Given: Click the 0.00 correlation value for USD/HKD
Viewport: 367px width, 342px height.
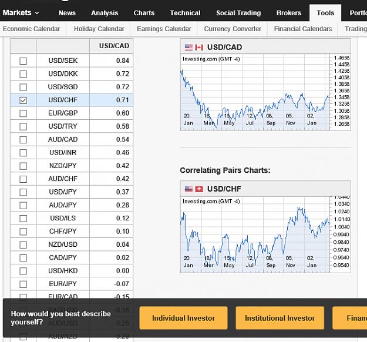Looking at the screenshot, I should (123, 271).
